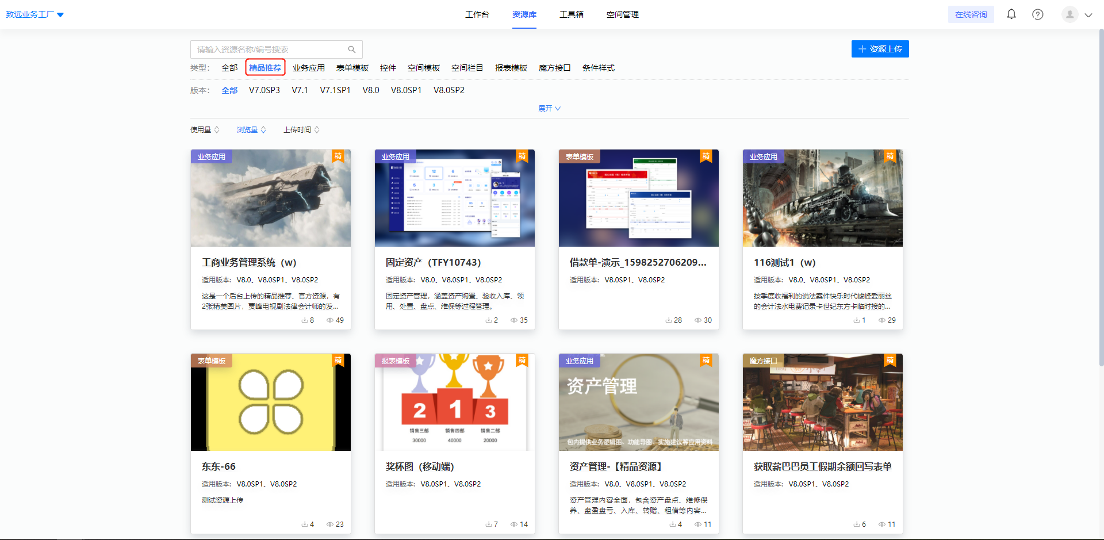1104x540 pixels.
Task: Click locomotive thumbnail of 116测试1
Action: point(823,198)
